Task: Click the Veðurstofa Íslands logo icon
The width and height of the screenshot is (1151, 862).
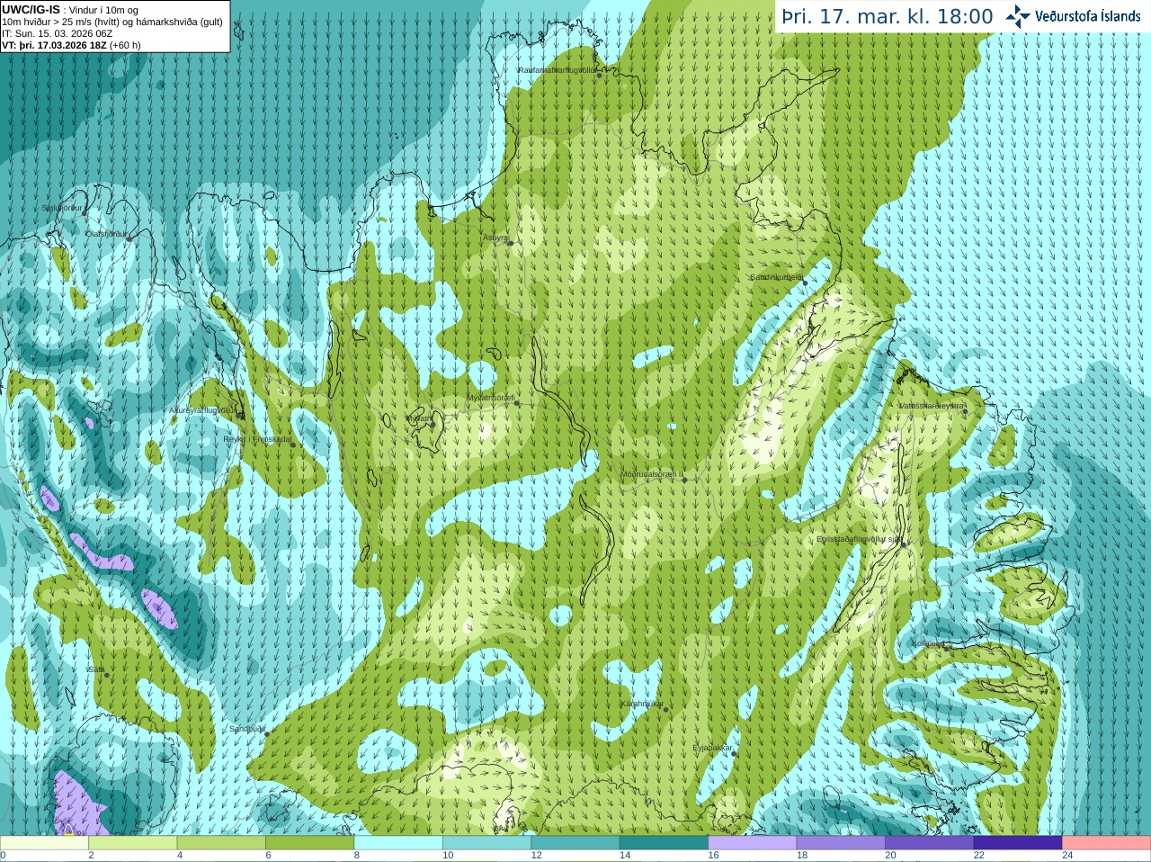Action: click(1018, 16)
